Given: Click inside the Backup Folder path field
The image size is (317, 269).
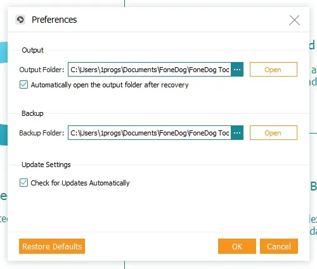Looking at the screenshot, I should [150, 133].
